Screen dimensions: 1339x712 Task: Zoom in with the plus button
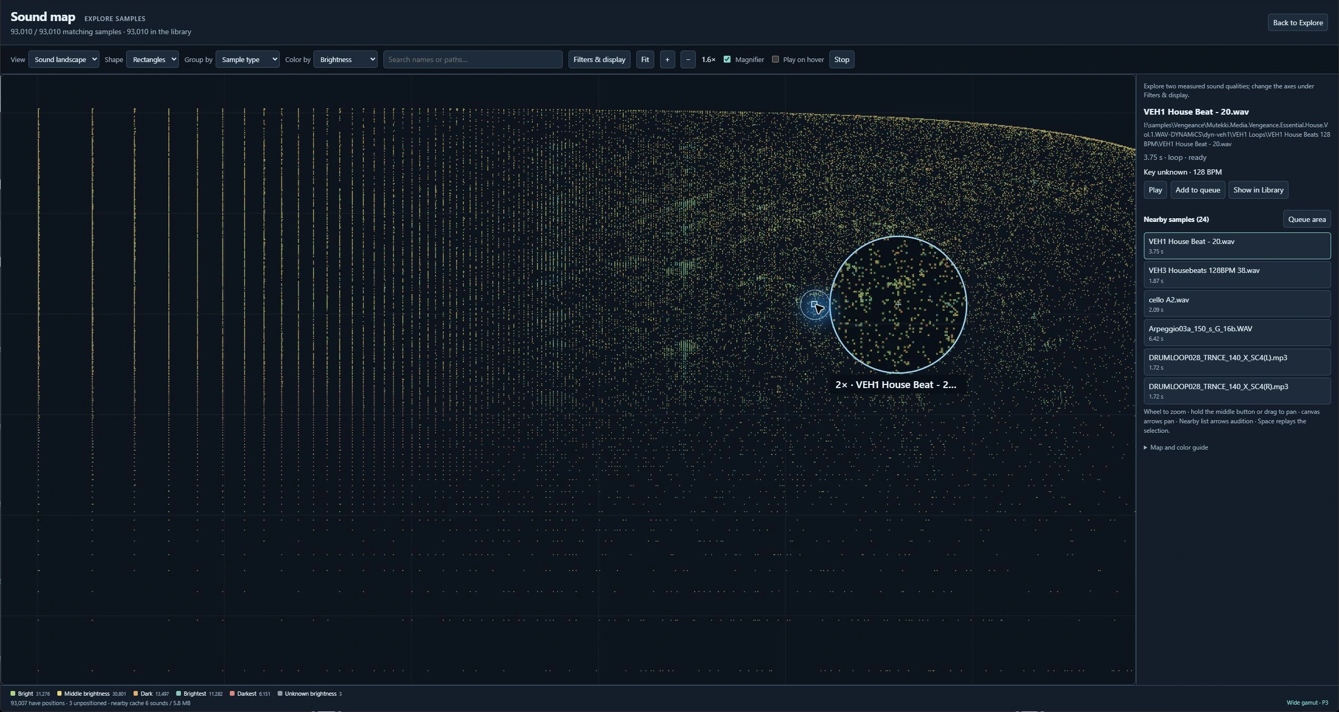tap(667, 59)
